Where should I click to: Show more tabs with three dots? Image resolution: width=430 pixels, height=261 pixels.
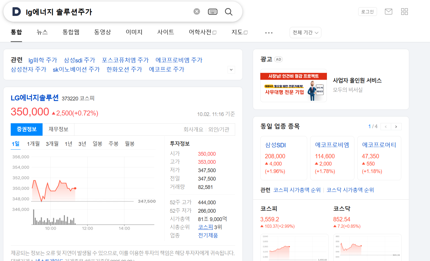point(269,33)
